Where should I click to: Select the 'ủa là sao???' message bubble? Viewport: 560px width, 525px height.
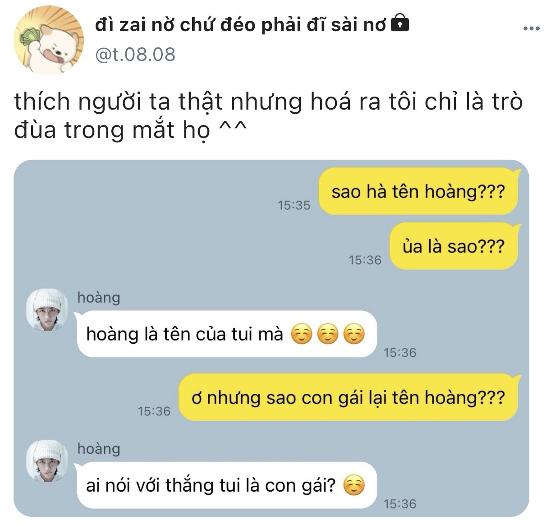[x=454, y=246]
